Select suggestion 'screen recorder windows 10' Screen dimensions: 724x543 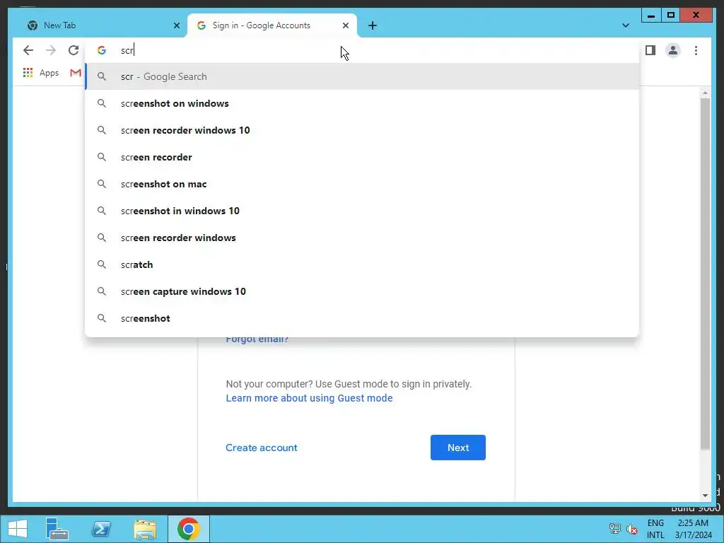tap(363, 130)
